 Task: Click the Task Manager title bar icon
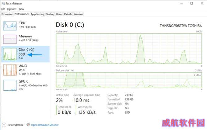point(3,3)
